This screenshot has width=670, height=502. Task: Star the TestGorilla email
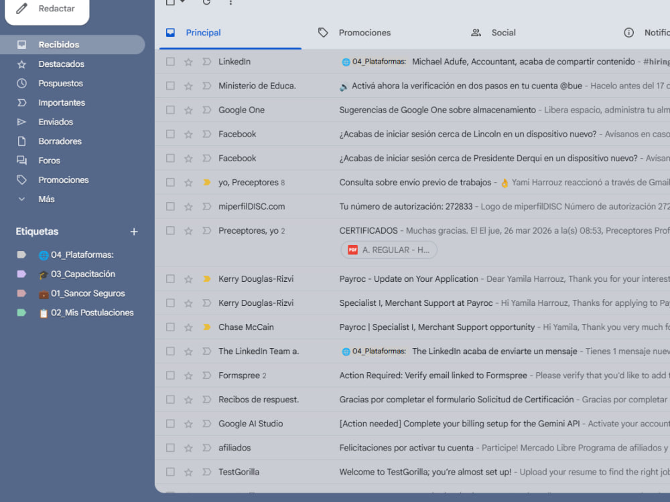tap(188, 472)
